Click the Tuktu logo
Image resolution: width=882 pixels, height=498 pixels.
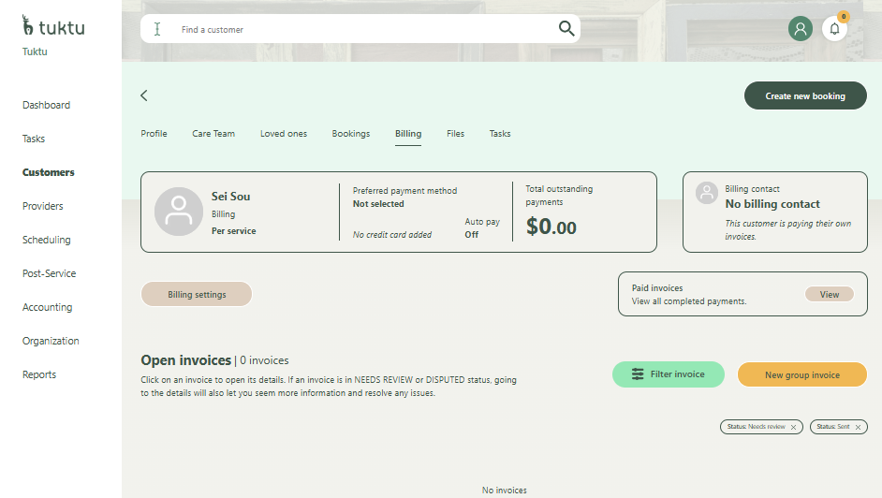click(x=53, y=27)
